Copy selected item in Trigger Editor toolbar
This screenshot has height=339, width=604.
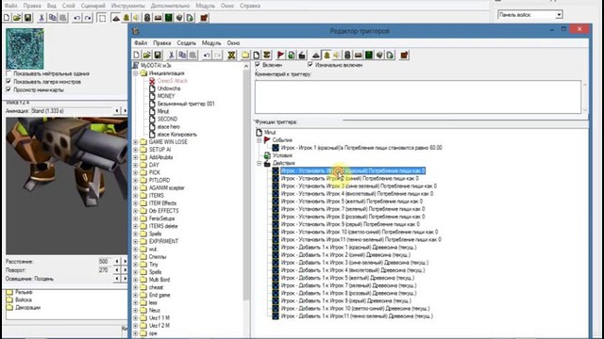pos(182,56)
